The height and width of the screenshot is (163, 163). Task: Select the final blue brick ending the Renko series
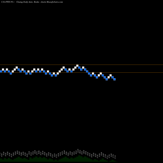[x=114, y=80]
